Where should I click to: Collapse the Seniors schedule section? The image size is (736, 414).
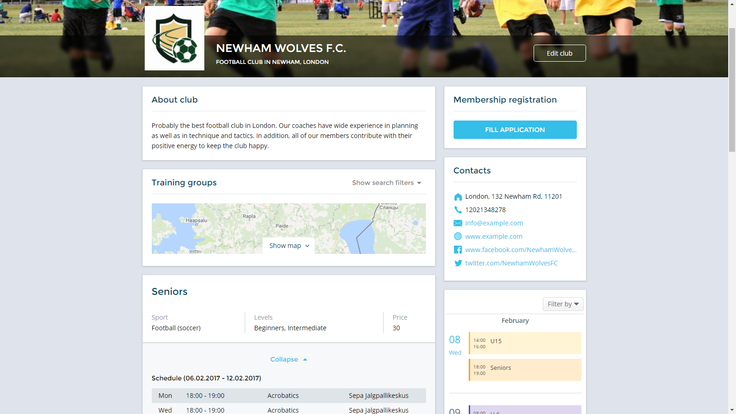coord(288,359)
